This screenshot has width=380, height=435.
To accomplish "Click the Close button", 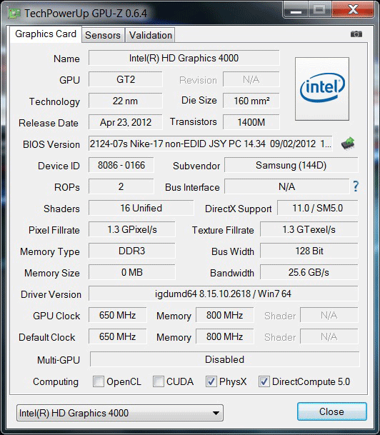I will 331,411.
